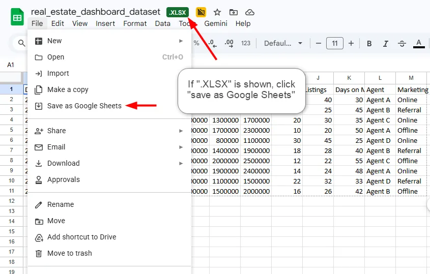Open the Edit menu
The image size is (430, 274).
pyautogui.click(x=58, y=23)
